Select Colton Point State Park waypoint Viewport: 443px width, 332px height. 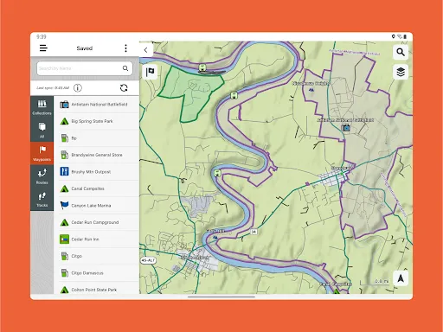click(x=96, y=289)
